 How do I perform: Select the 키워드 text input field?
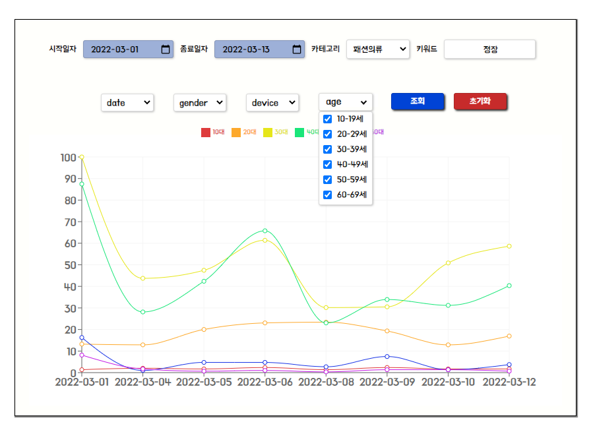point(489,49)
